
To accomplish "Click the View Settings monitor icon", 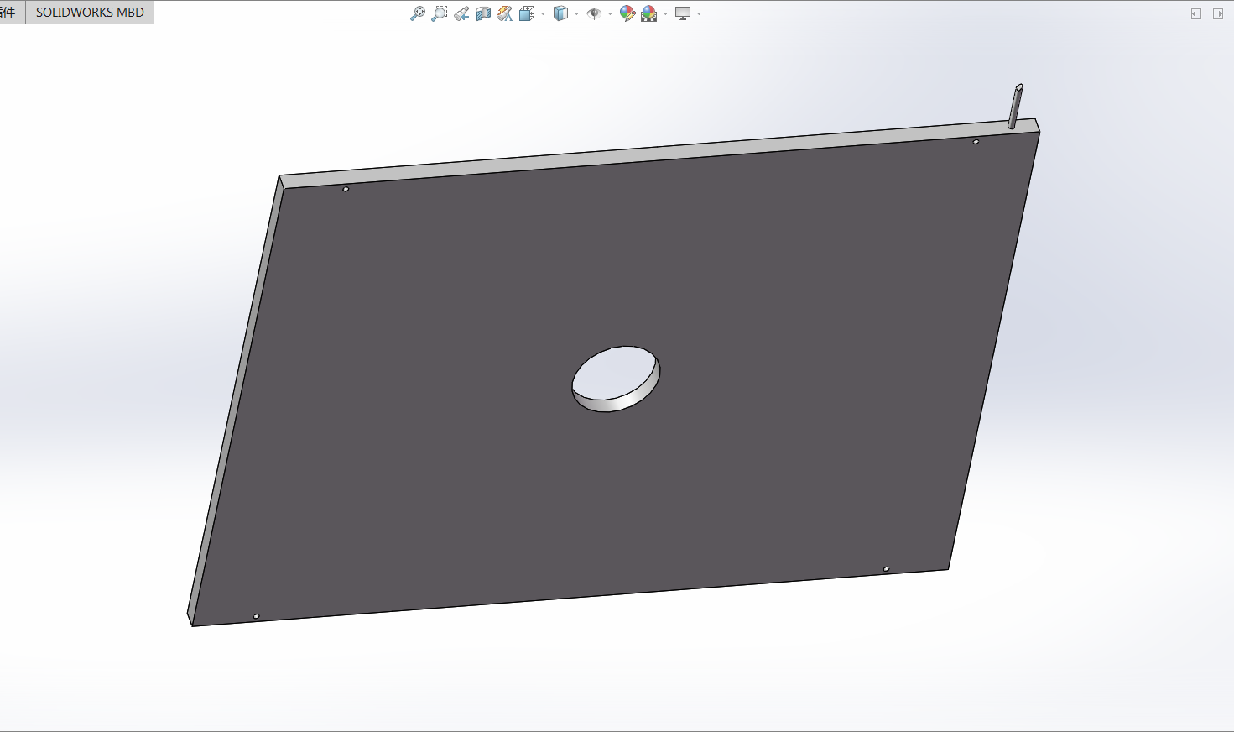I will (x=683, y=13).
